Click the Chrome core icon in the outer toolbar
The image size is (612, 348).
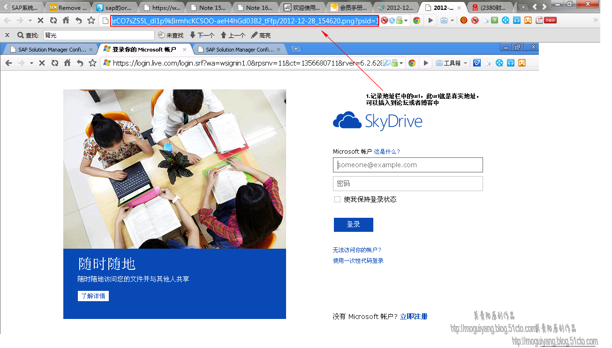[416, 21]
